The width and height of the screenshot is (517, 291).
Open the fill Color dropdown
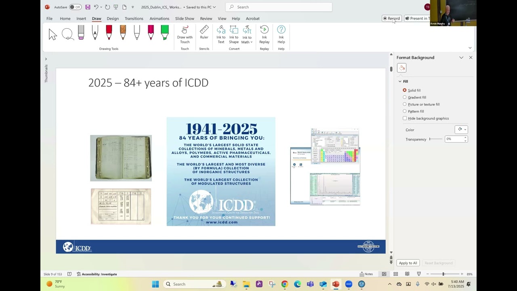click(x=461, y=129)
